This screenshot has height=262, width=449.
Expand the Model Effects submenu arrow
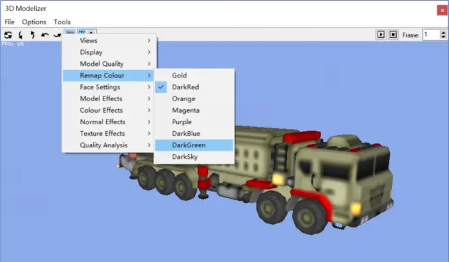[x=149, y=98]
